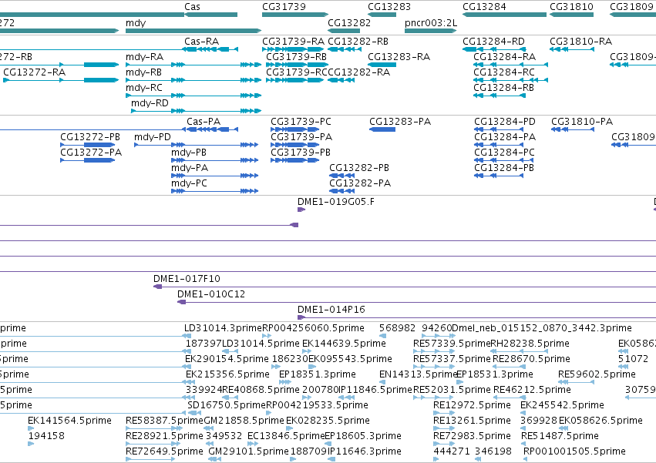
Task: Select BAC clone DME1-010C12
Action: pyautogui.click(x=211, y=294)
